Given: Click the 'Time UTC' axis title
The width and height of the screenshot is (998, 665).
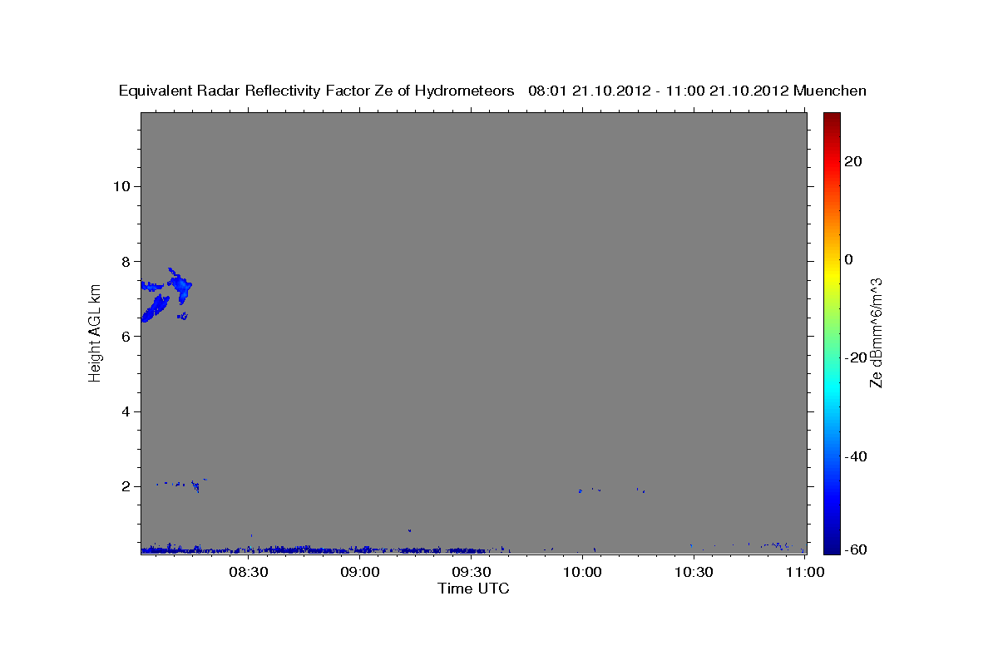Looking at the screenshot, I should tap(473, 589).
